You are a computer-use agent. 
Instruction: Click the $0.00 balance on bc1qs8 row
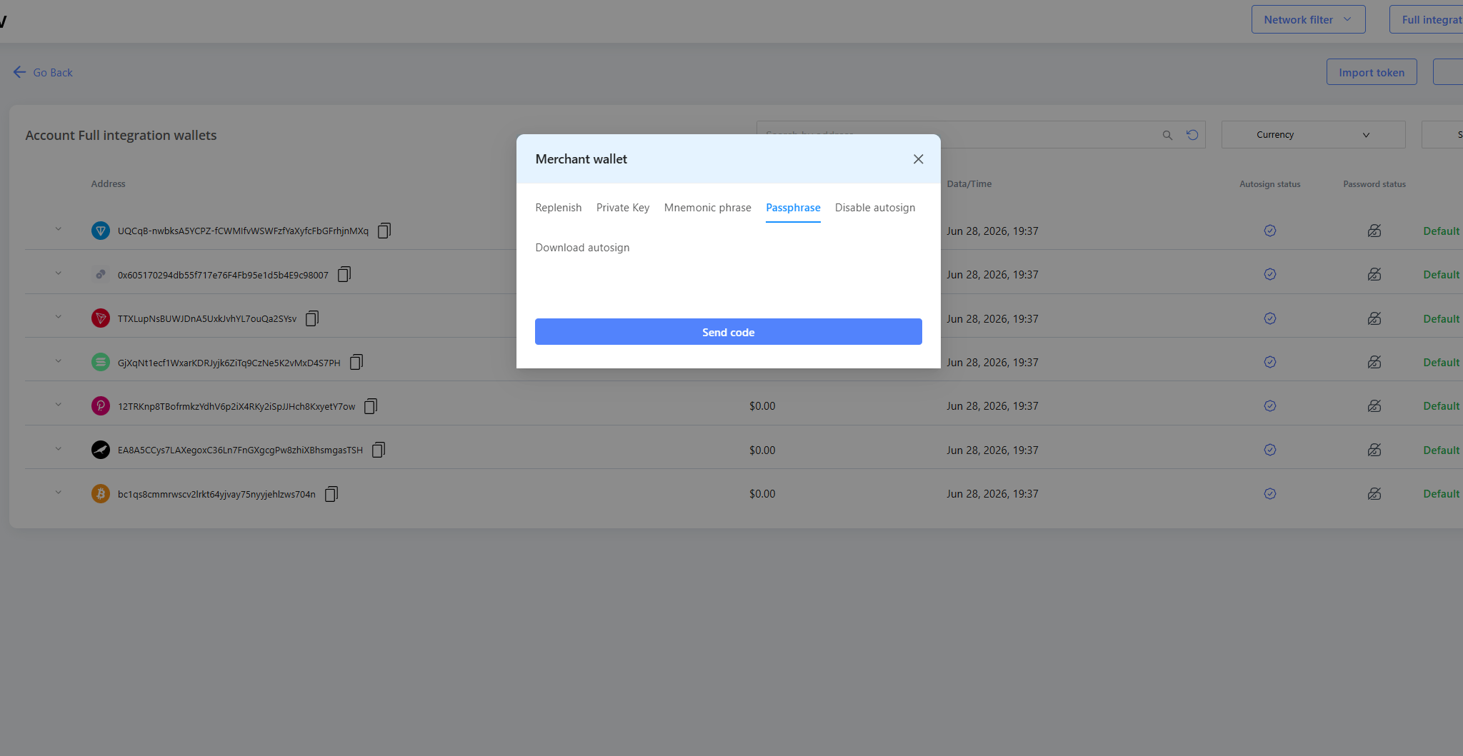point(762,494)
